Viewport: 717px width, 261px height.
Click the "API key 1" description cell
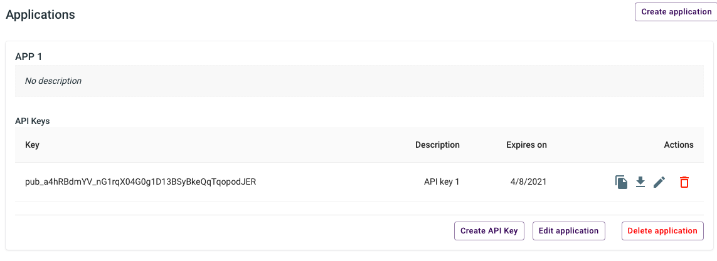point(442,182)
